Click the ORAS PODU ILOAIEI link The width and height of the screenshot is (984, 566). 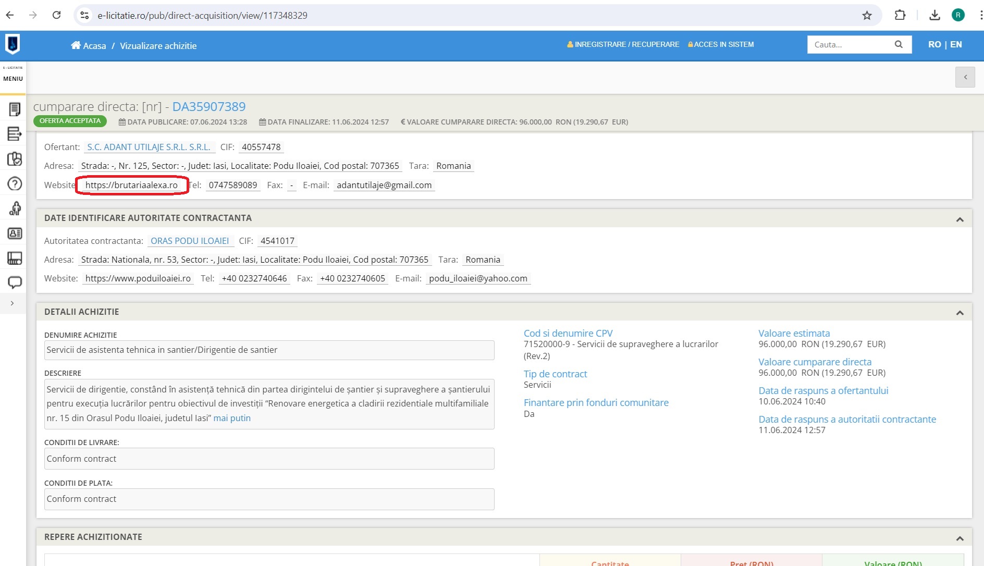pos(190,241)
